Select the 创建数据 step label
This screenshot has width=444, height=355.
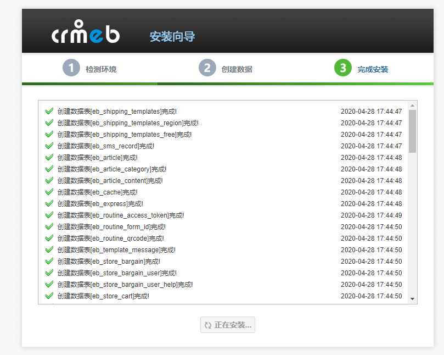pyautogui.click(x=237, y=69)
